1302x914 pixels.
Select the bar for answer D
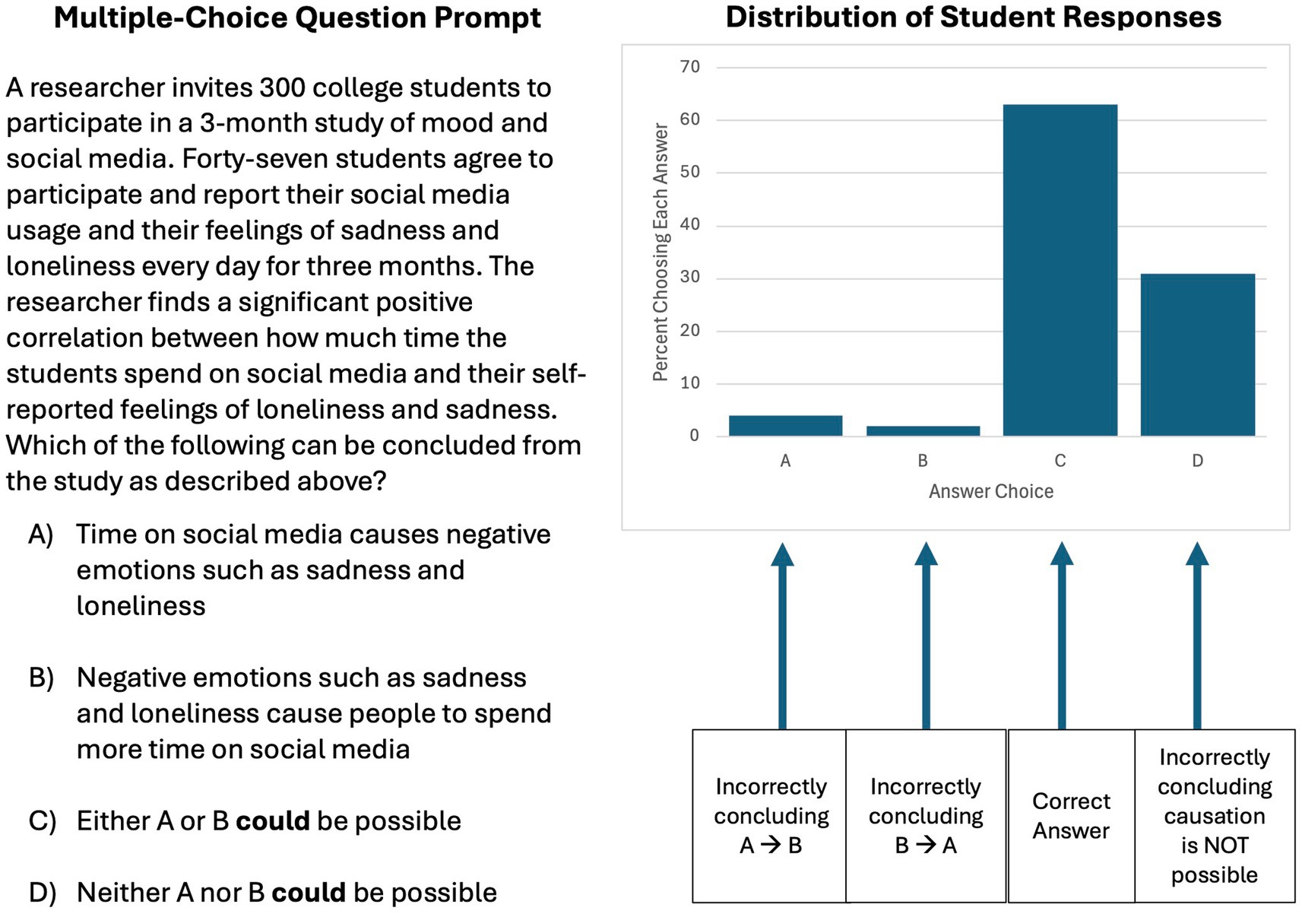1197,354
